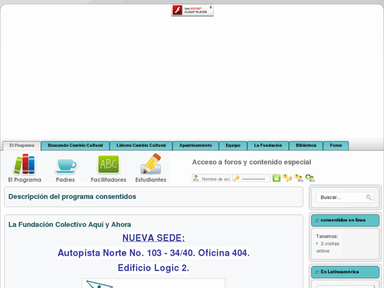The image size is (384, 288).
Task: Focus the Buscar search box
Action: [345, 197]
